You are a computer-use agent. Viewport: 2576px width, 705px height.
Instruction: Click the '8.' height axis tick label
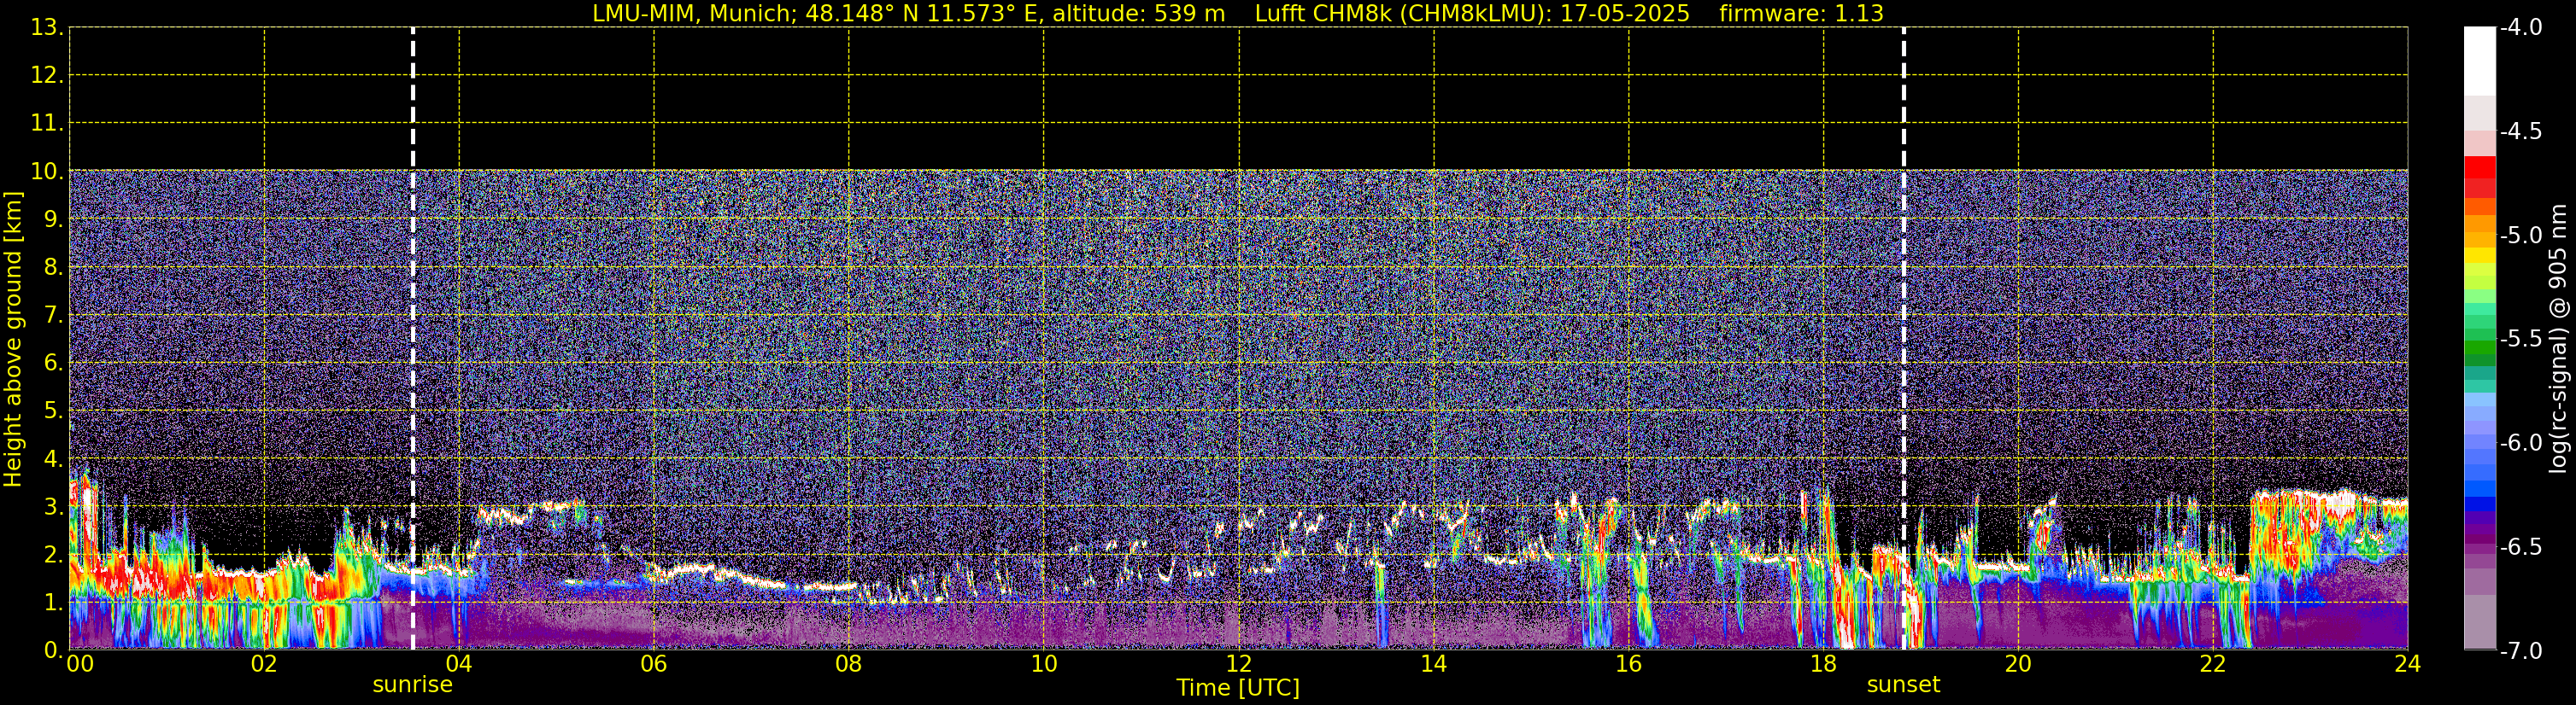tap(53, 268)
